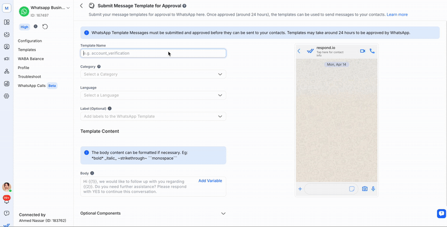Open the Select a Category dropdown
The image size is (447, 227).
(153, 74)
